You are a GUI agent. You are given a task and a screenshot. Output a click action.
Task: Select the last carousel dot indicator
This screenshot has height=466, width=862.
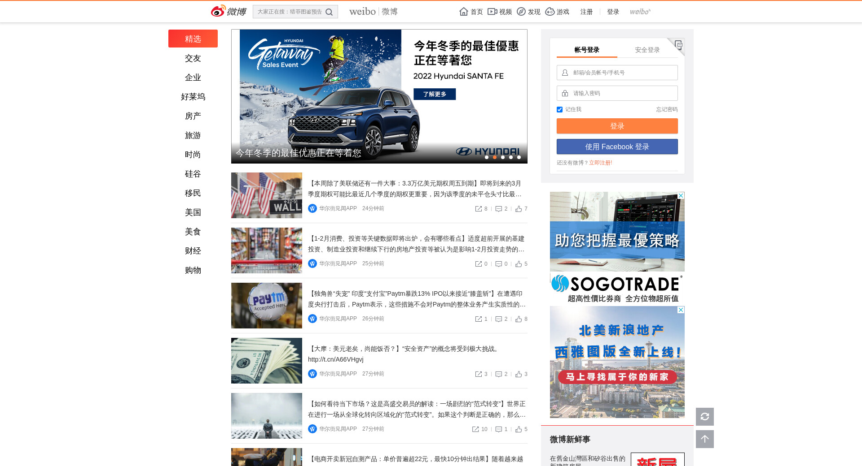tap(519, 157)
